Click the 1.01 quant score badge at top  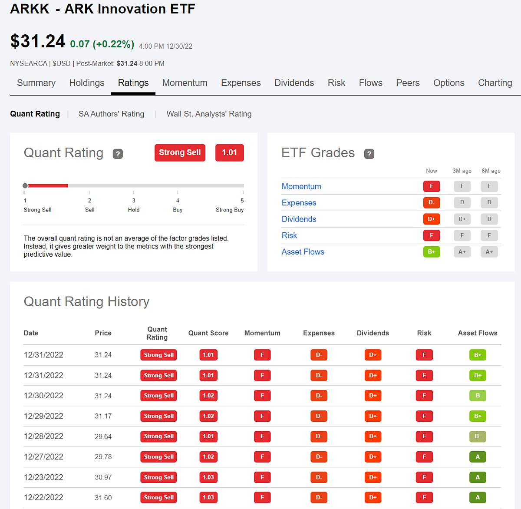click(x=229, y=152)
